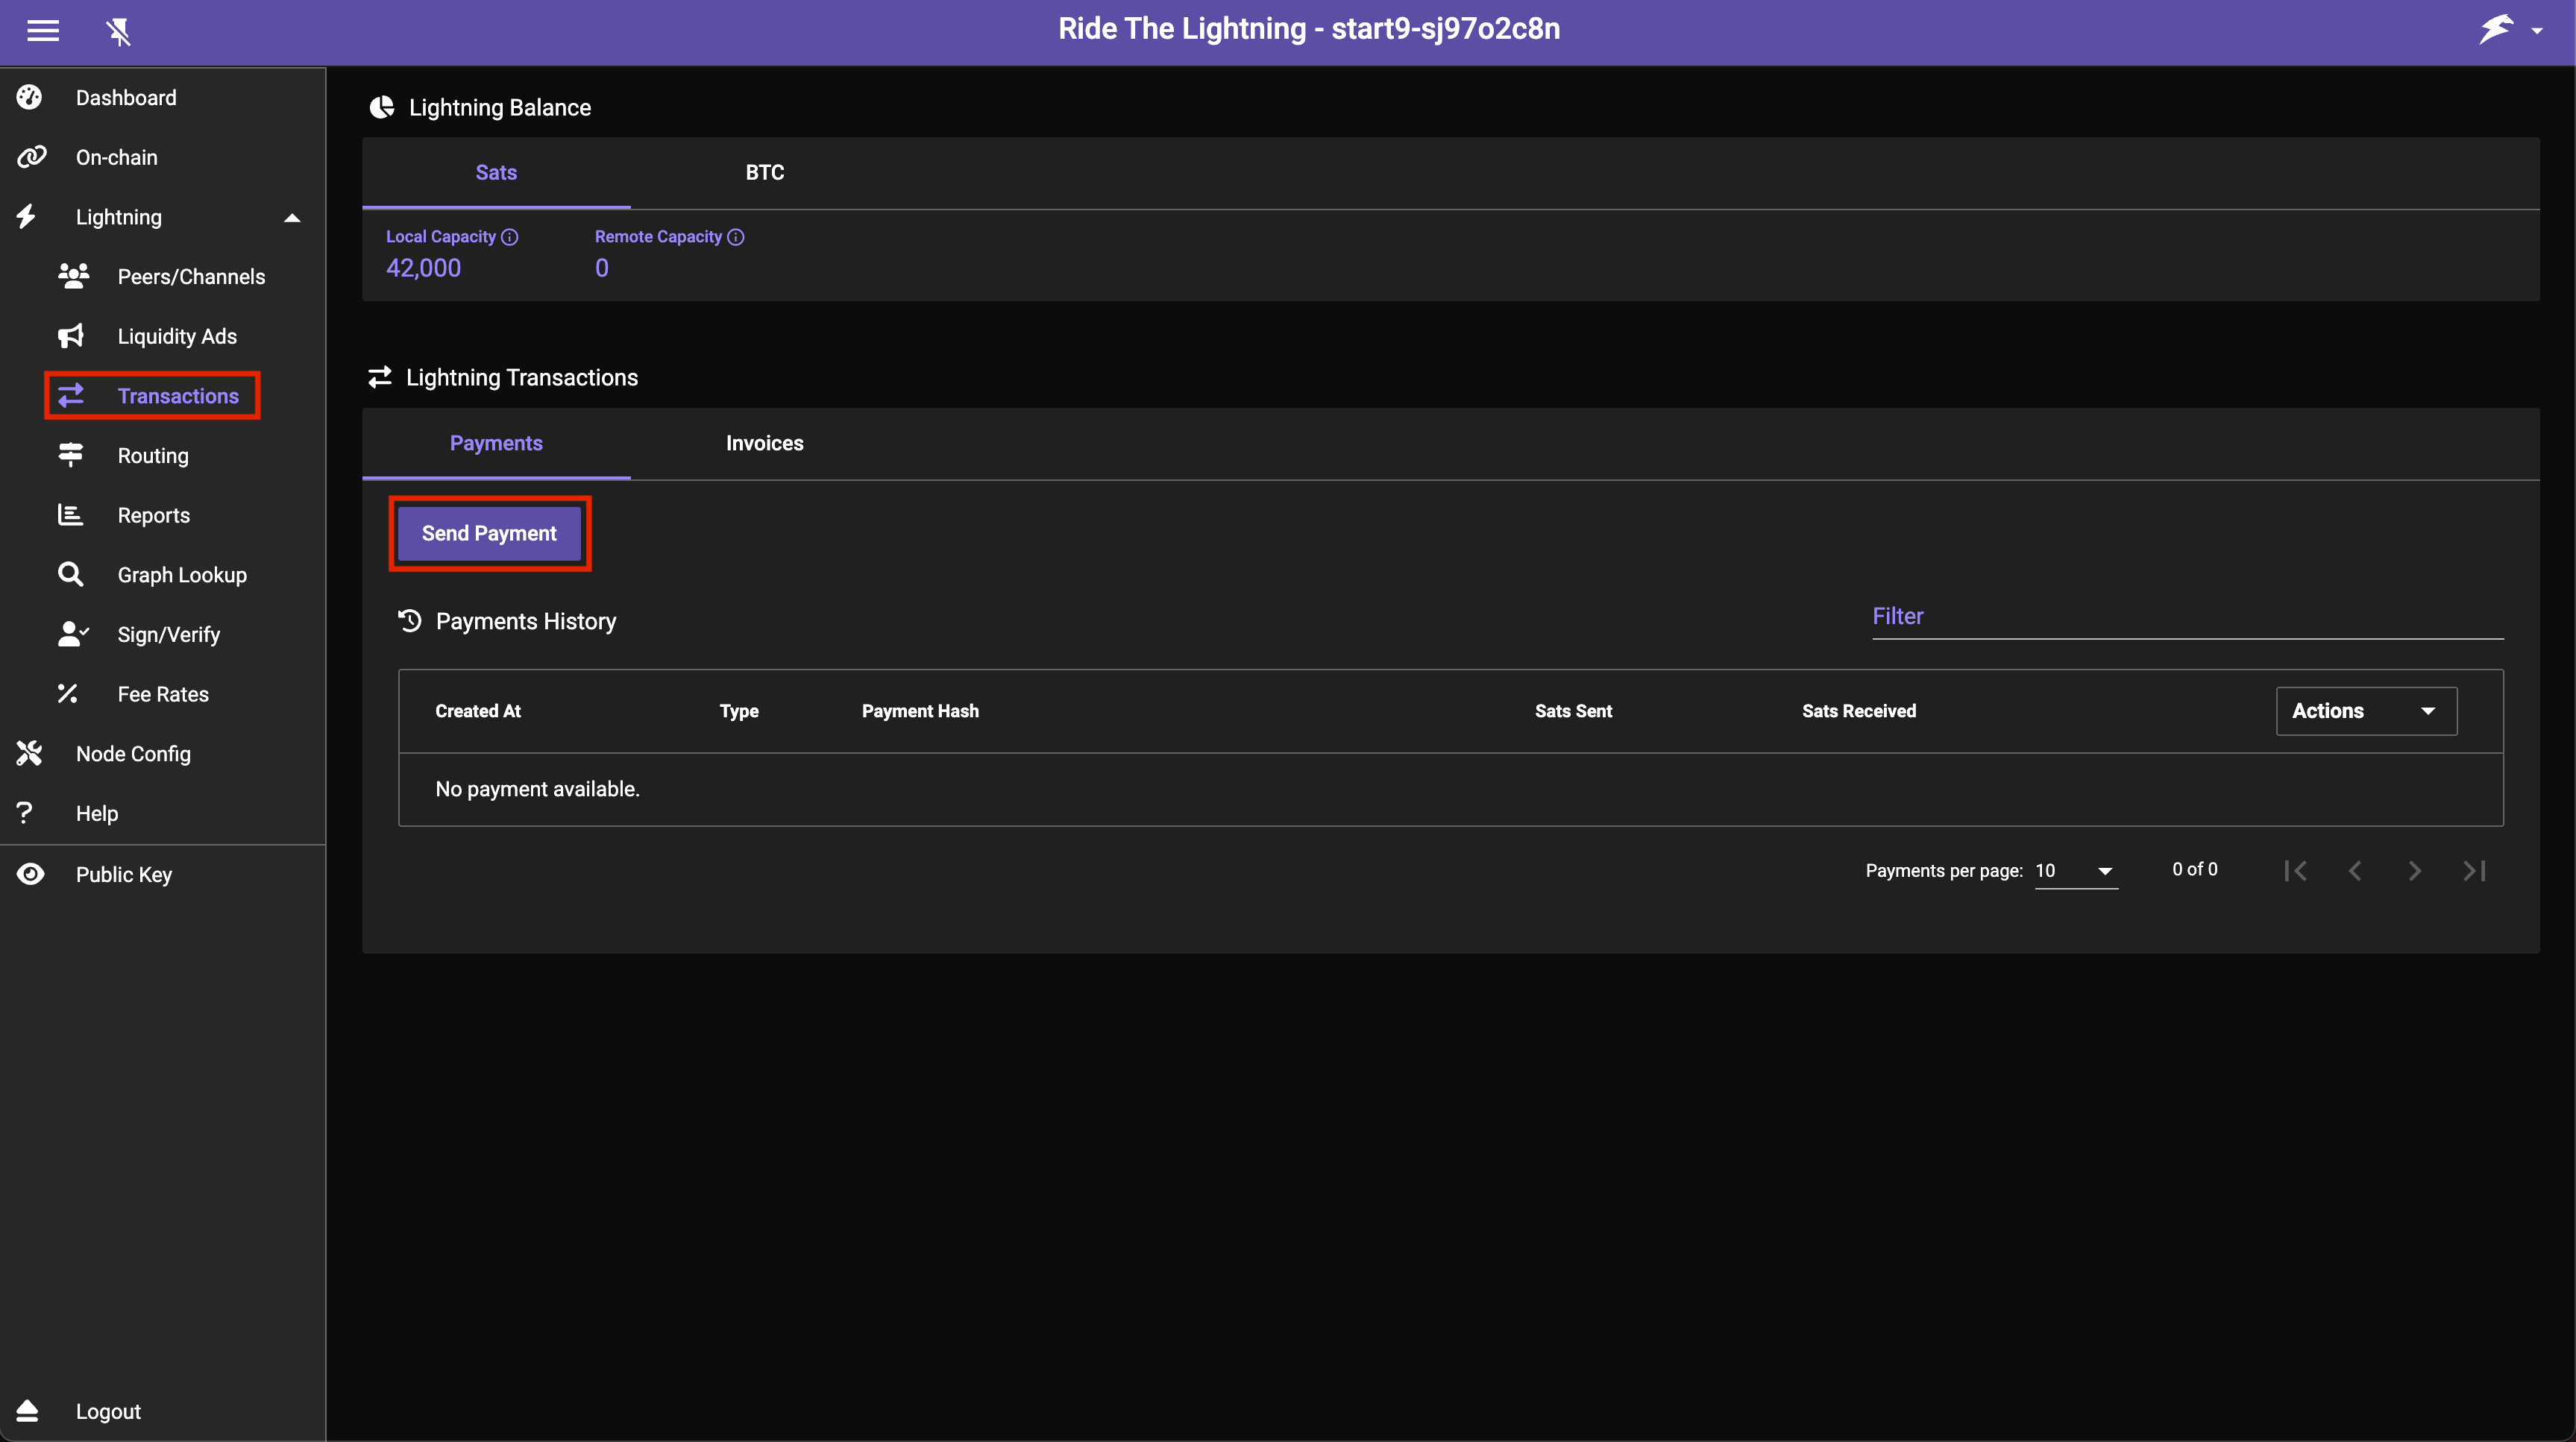Click the Lightning bolt icon in sidebar
Image resolution: width=2576 pixels, height=1442 pixels.
[28, 216]
